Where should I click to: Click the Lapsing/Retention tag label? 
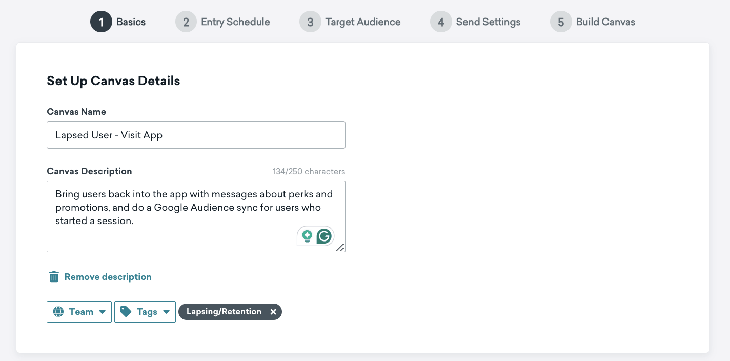click(x=224, y=312)
